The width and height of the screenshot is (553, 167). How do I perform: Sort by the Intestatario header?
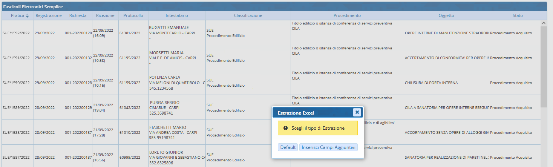pyautogui.click(x=176, y=15)
